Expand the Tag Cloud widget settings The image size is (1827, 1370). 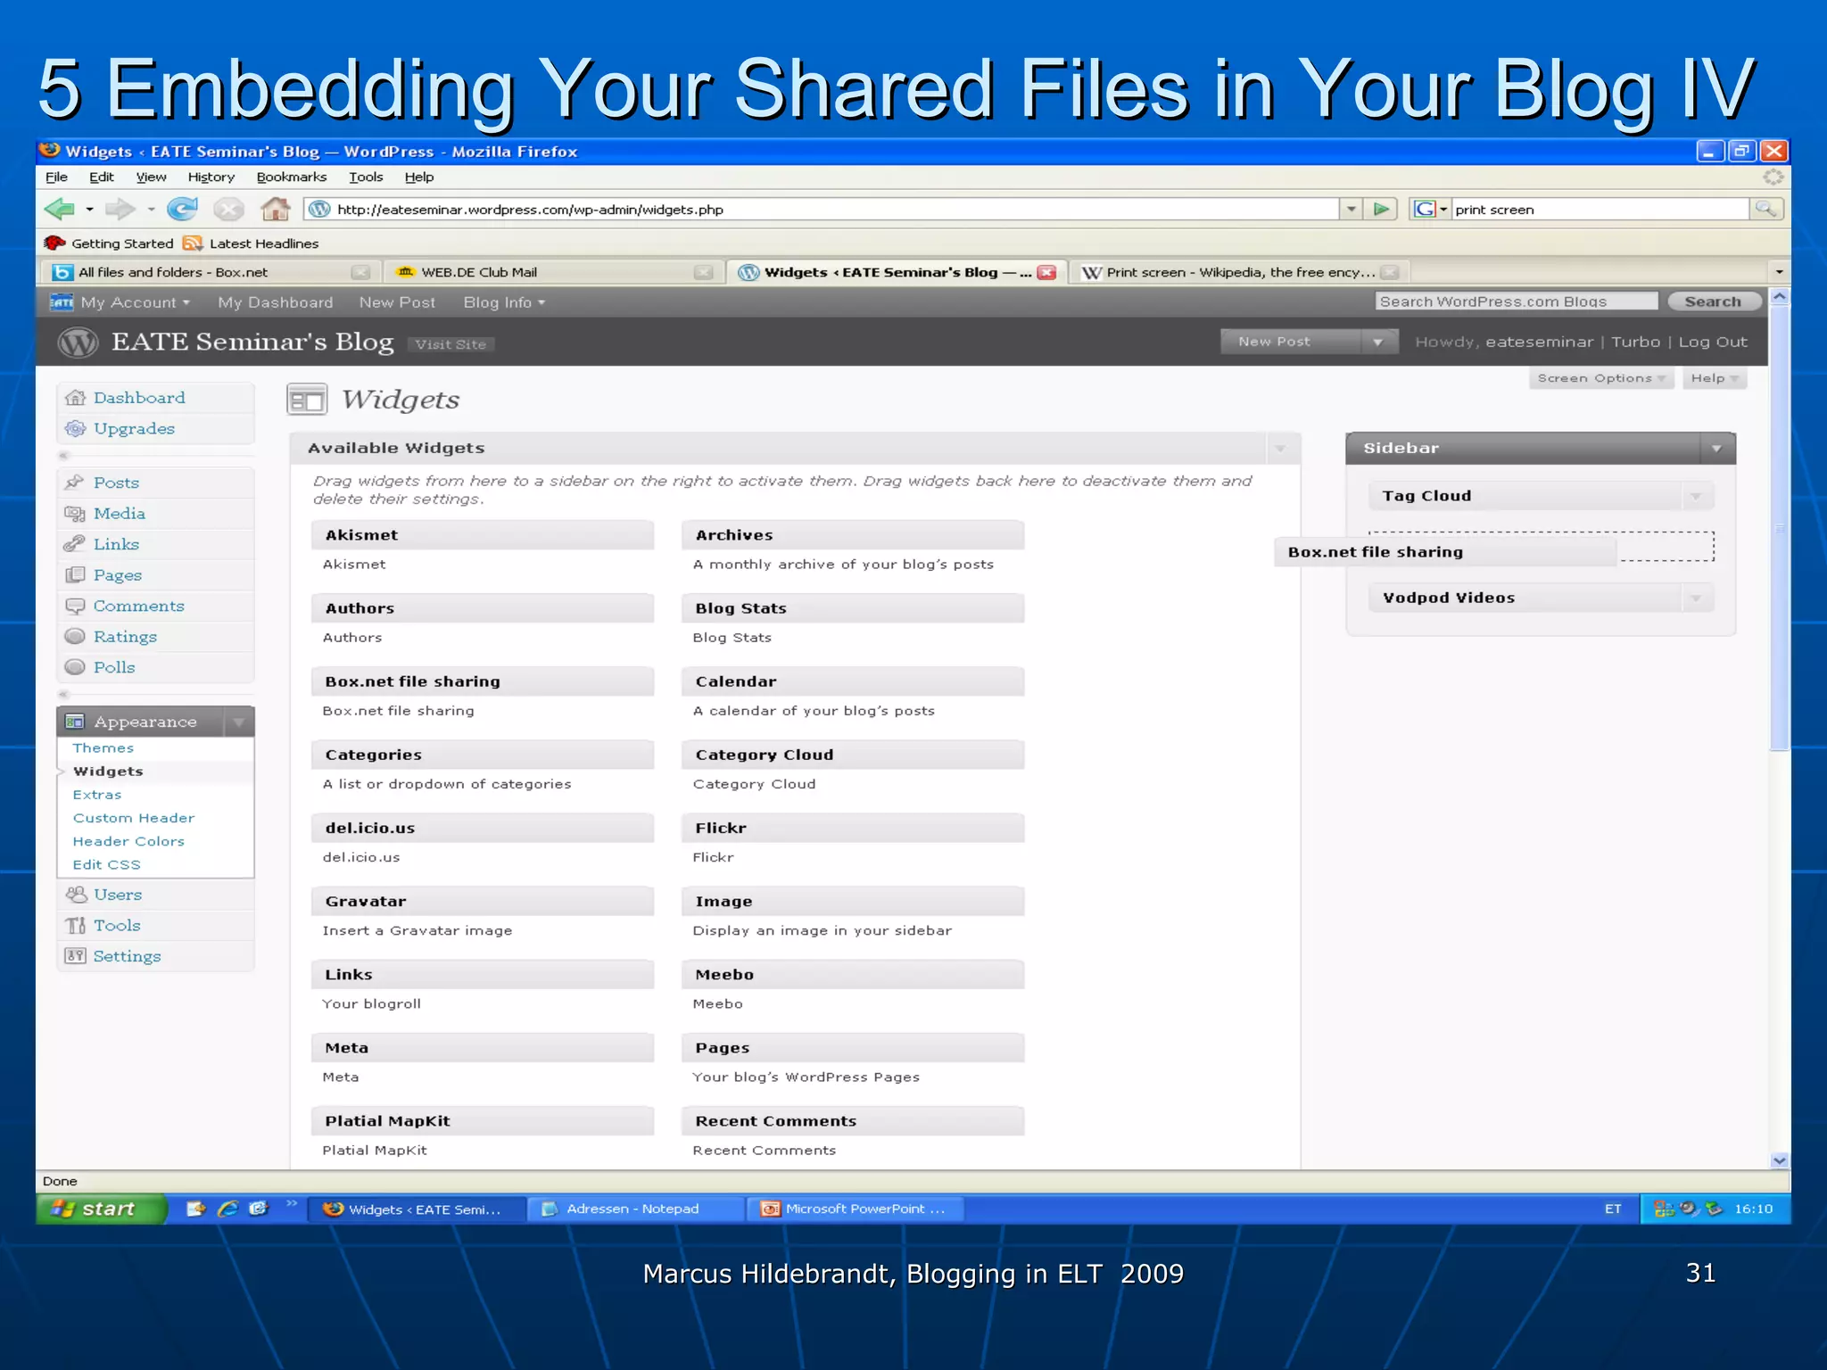[1696, 496]
